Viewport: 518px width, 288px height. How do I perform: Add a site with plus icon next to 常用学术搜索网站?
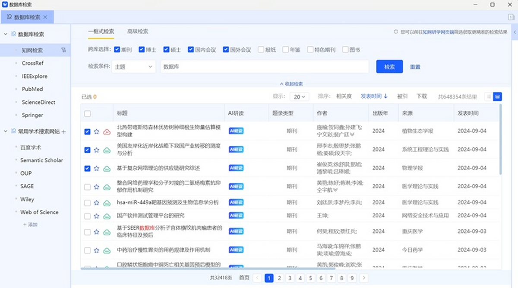(64, 131)
